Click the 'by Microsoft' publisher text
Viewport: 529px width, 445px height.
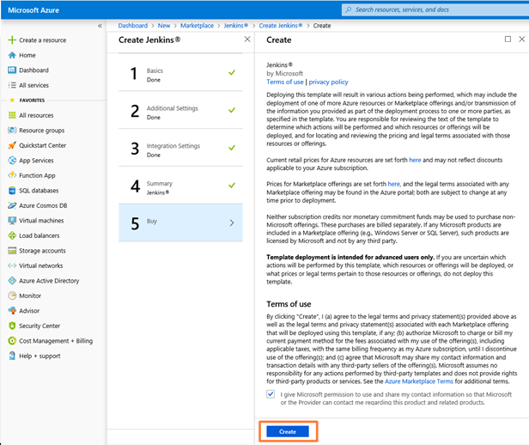click(285, 73)
